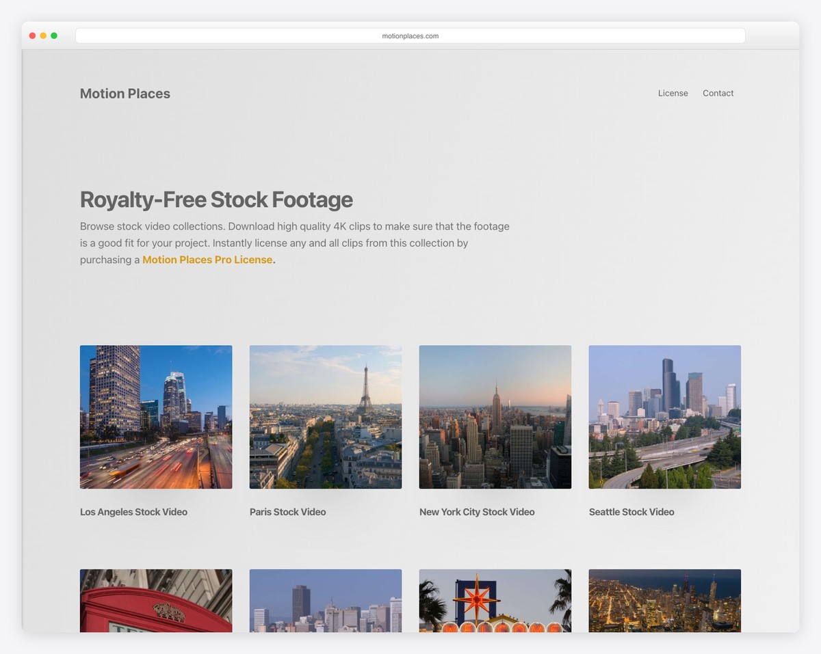Click the Motion Places site logo

(x=125, y=94)
